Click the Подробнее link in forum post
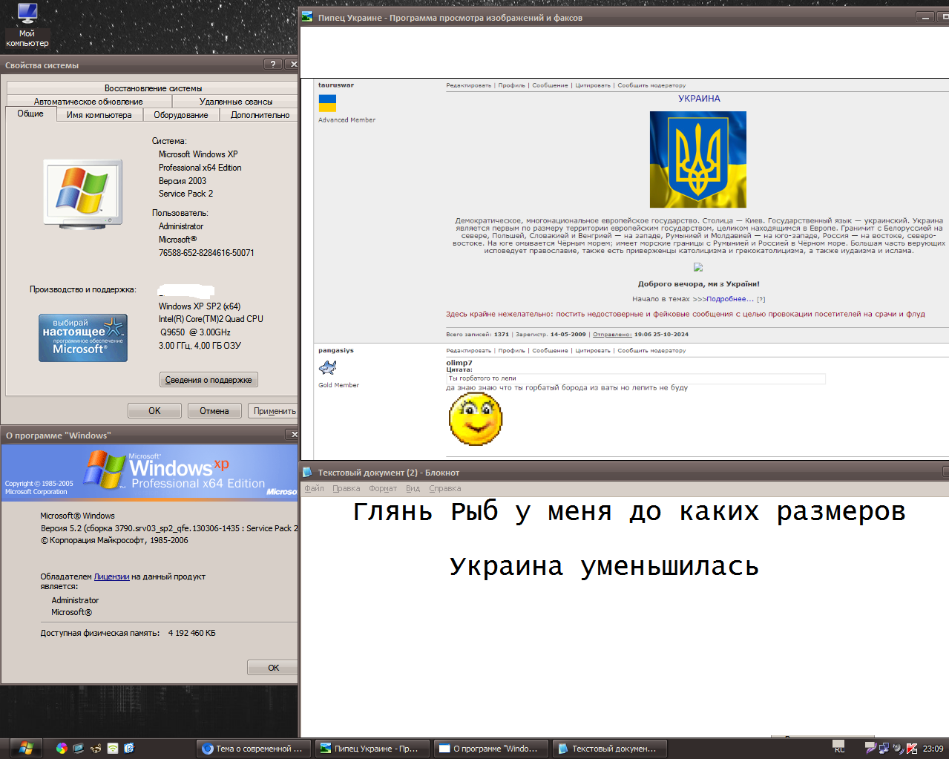Image resolution: width=949 pixels, height=759 pixels. 729,299
